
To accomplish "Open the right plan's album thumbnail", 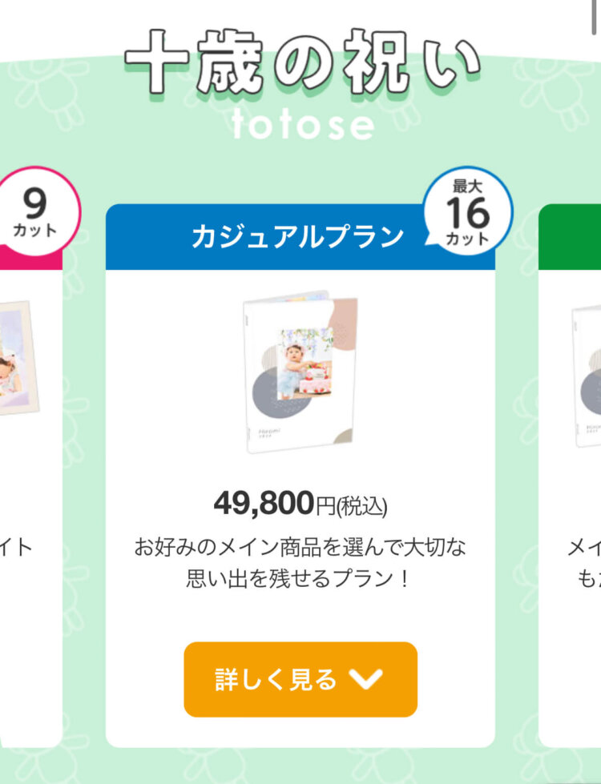I will [587, 376].
